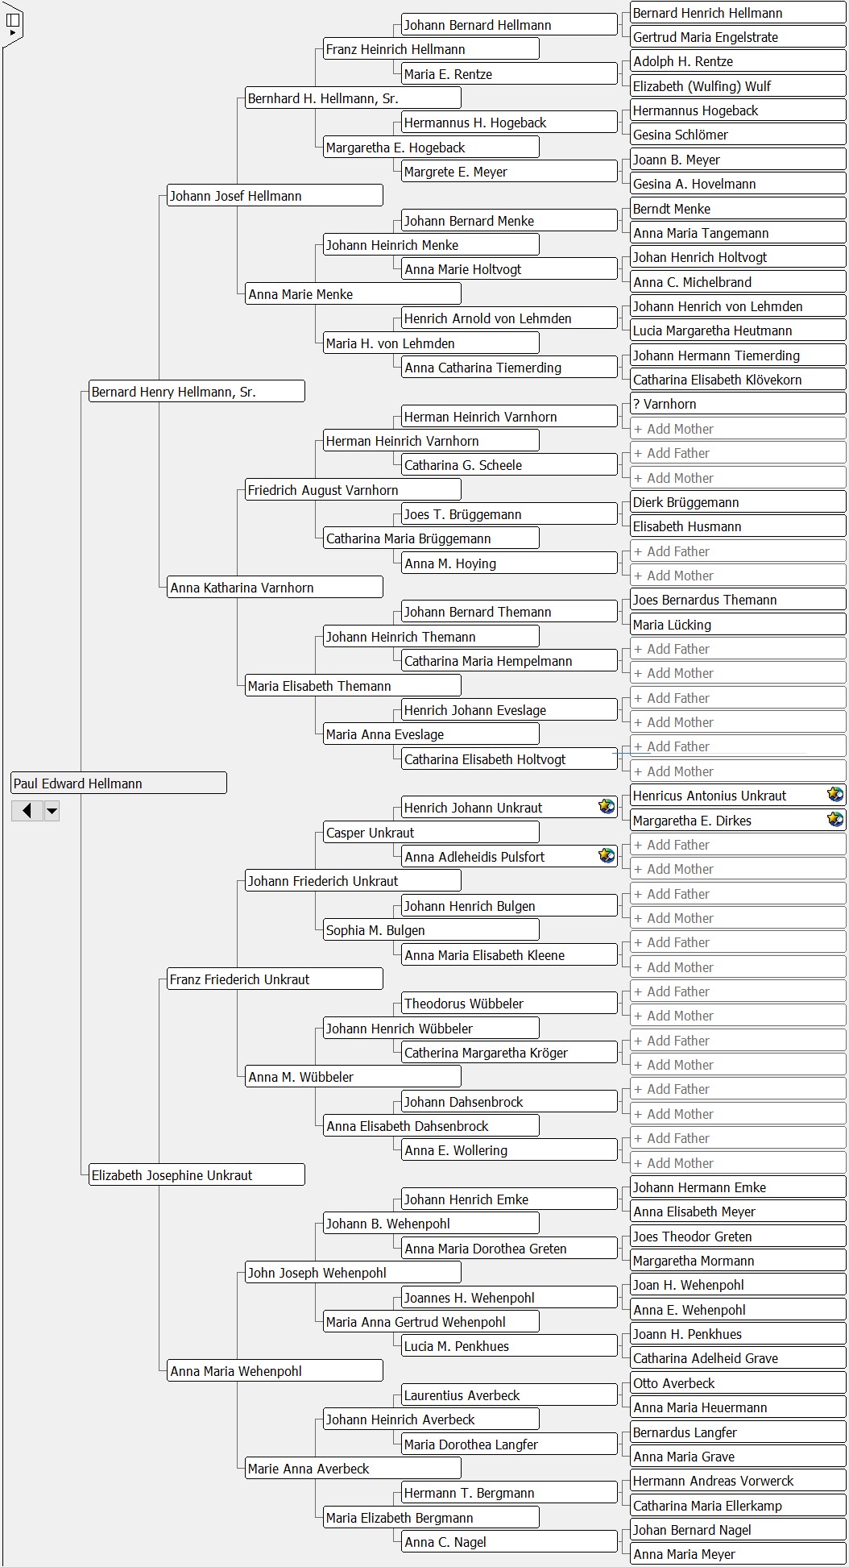Select Theodorus Wübbeler
The image size is (849, 1567).
pos(509,1003)
